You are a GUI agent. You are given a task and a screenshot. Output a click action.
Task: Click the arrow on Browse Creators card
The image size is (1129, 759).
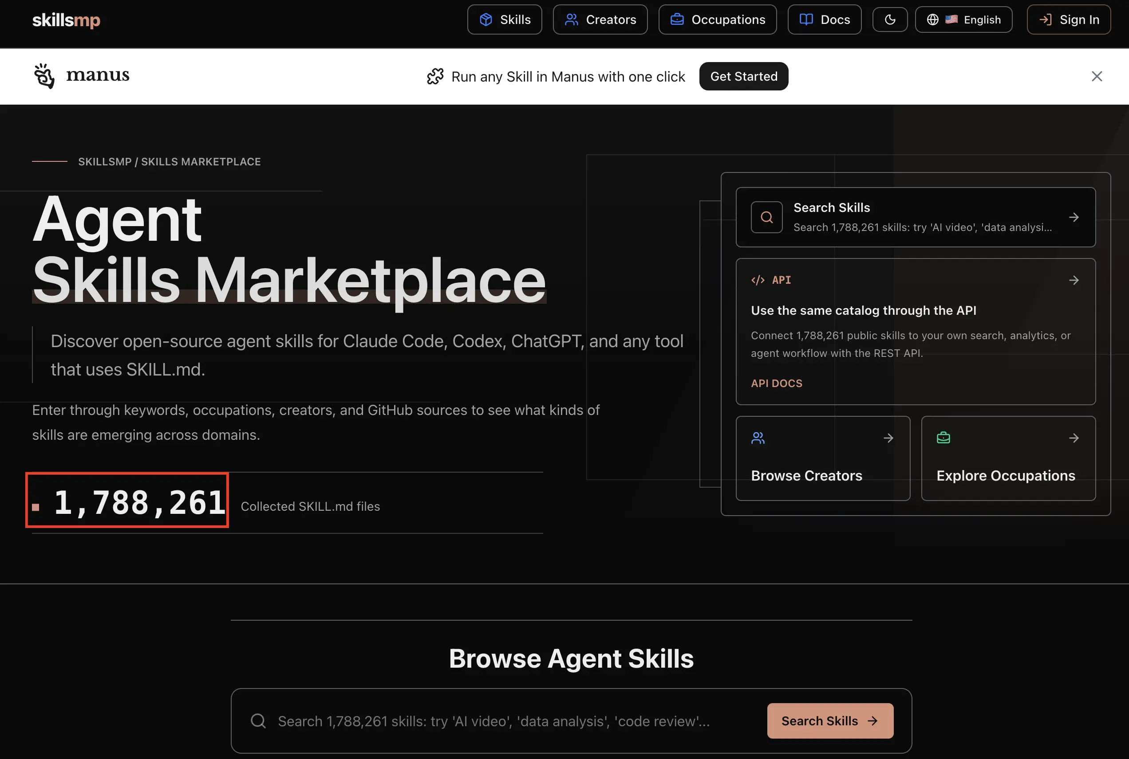[888, 438]
